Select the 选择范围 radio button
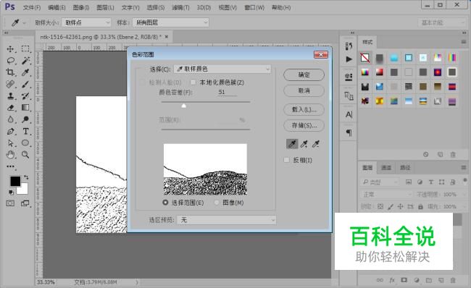The height and width of the screenshot is (288, 471). [165, 203]
